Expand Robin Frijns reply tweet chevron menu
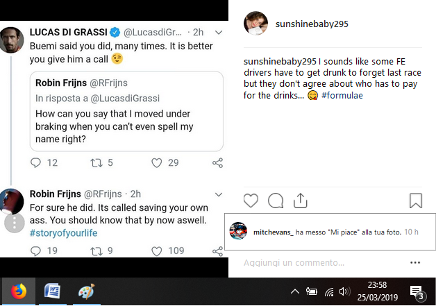The width and height of the screenshot is (436, 306). [219, 194]
